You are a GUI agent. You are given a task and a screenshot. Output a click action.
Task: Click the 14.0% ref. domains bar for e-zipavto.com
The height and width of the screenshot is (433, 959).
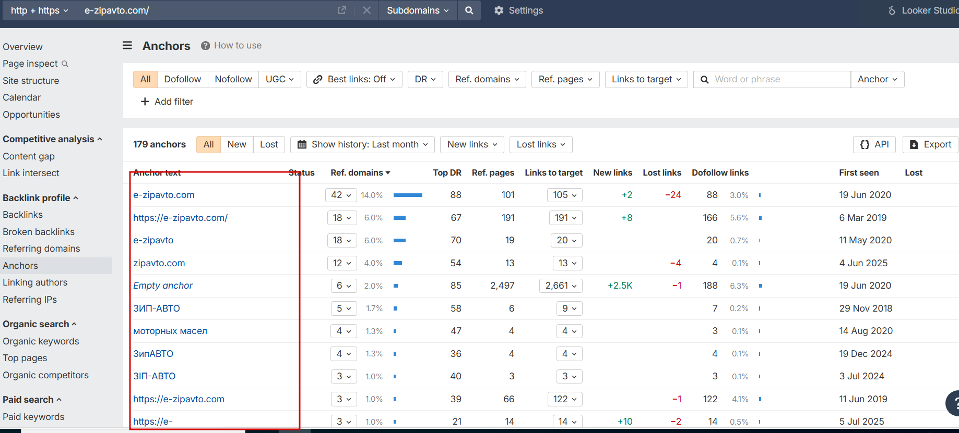coord(408,195)
